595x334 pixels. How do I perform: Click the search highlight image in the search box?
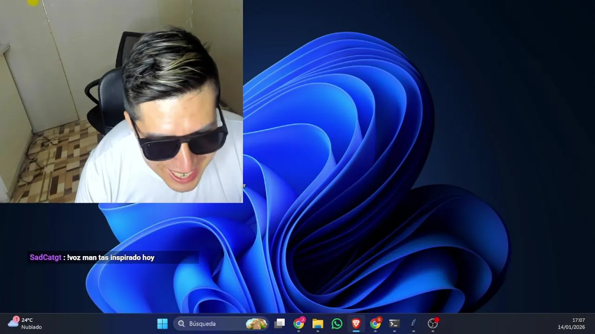[257, 323]
